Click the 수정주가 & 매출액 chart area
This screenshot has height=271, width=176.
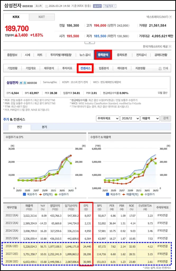[130, 168]
